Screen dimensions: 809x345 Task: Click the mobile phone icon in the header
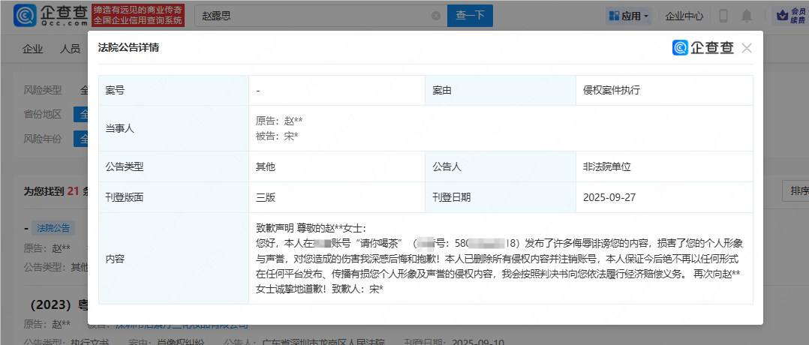click(723, 16)
